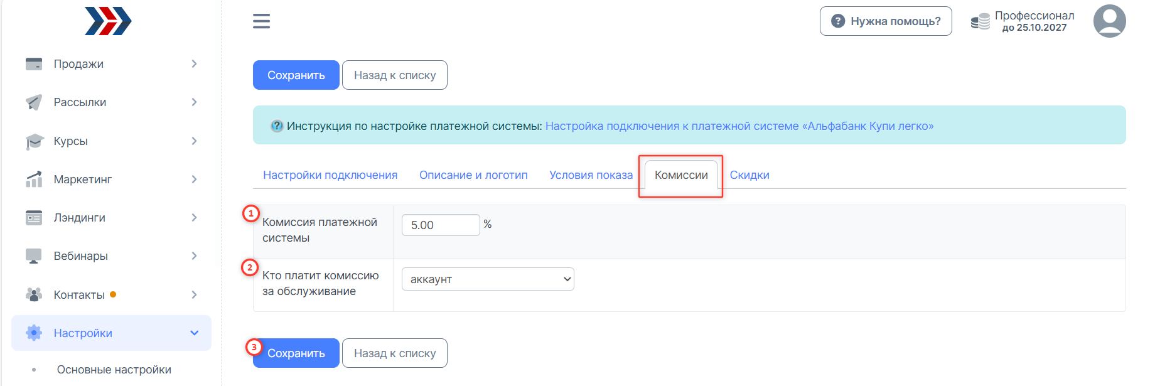The width and height of the screenshot is (1155, 386).
Task: Open the Альфабанк setup instruction link
Action: click(739, 126)
